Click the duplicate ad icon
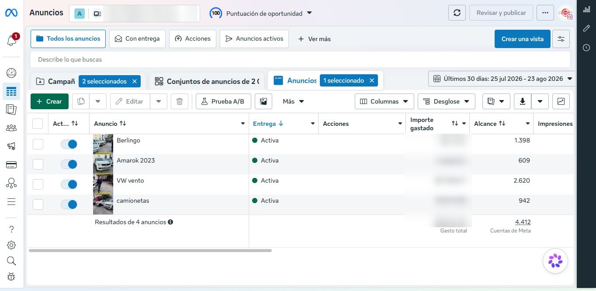The image size is (596, 291). tap(81, 101)
